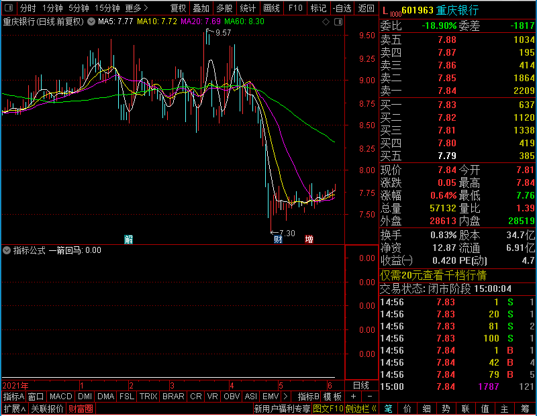Select the MACD indicator
Screen dimensions: 537x416
[x=60, y=397]
